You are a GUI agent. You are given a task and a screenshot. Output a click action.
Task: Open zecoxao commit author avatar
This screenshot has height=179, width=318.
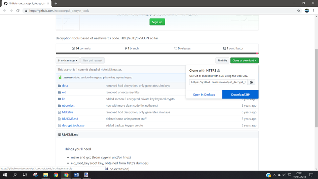click(60, 77)
